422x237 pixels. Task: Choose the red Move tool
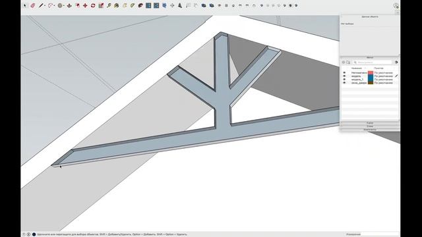85,5
